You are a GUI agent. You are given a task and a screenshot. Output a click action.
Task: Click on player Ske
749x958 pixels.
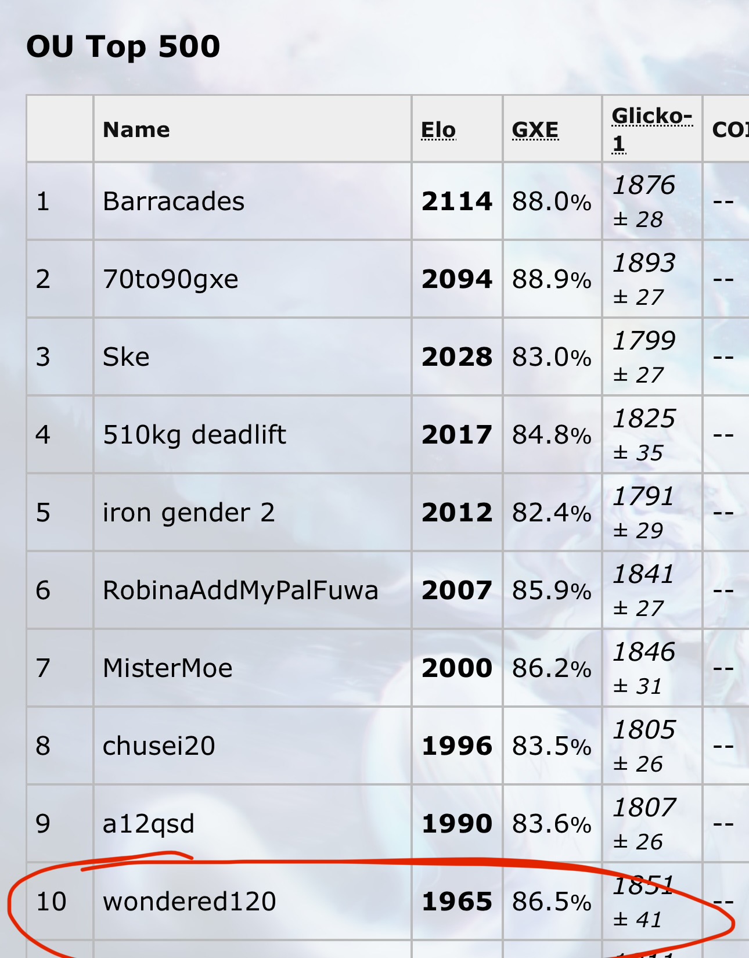[126, 357]
